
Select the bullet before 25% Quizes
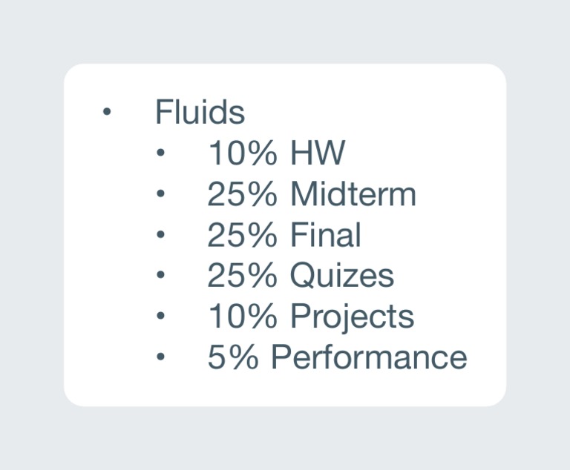coord(160,276)
